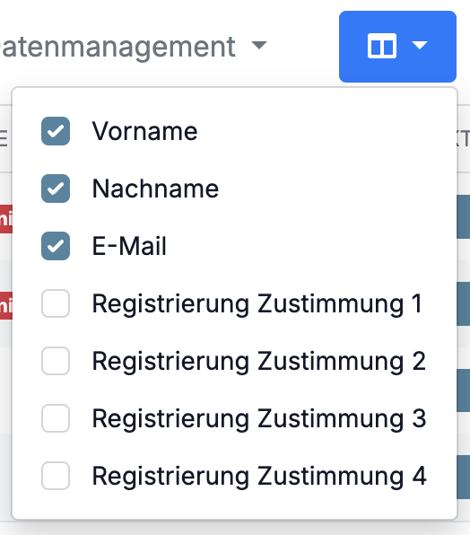Enable the Registrierung Zustimmung 3 checkbox
470x535 pixels.
[x=56, y=418]
